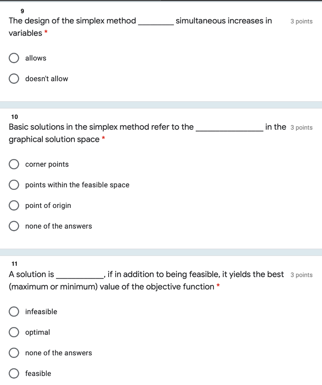
Task: Select "none of the answers" for question 11
Action: coord(14,353)
